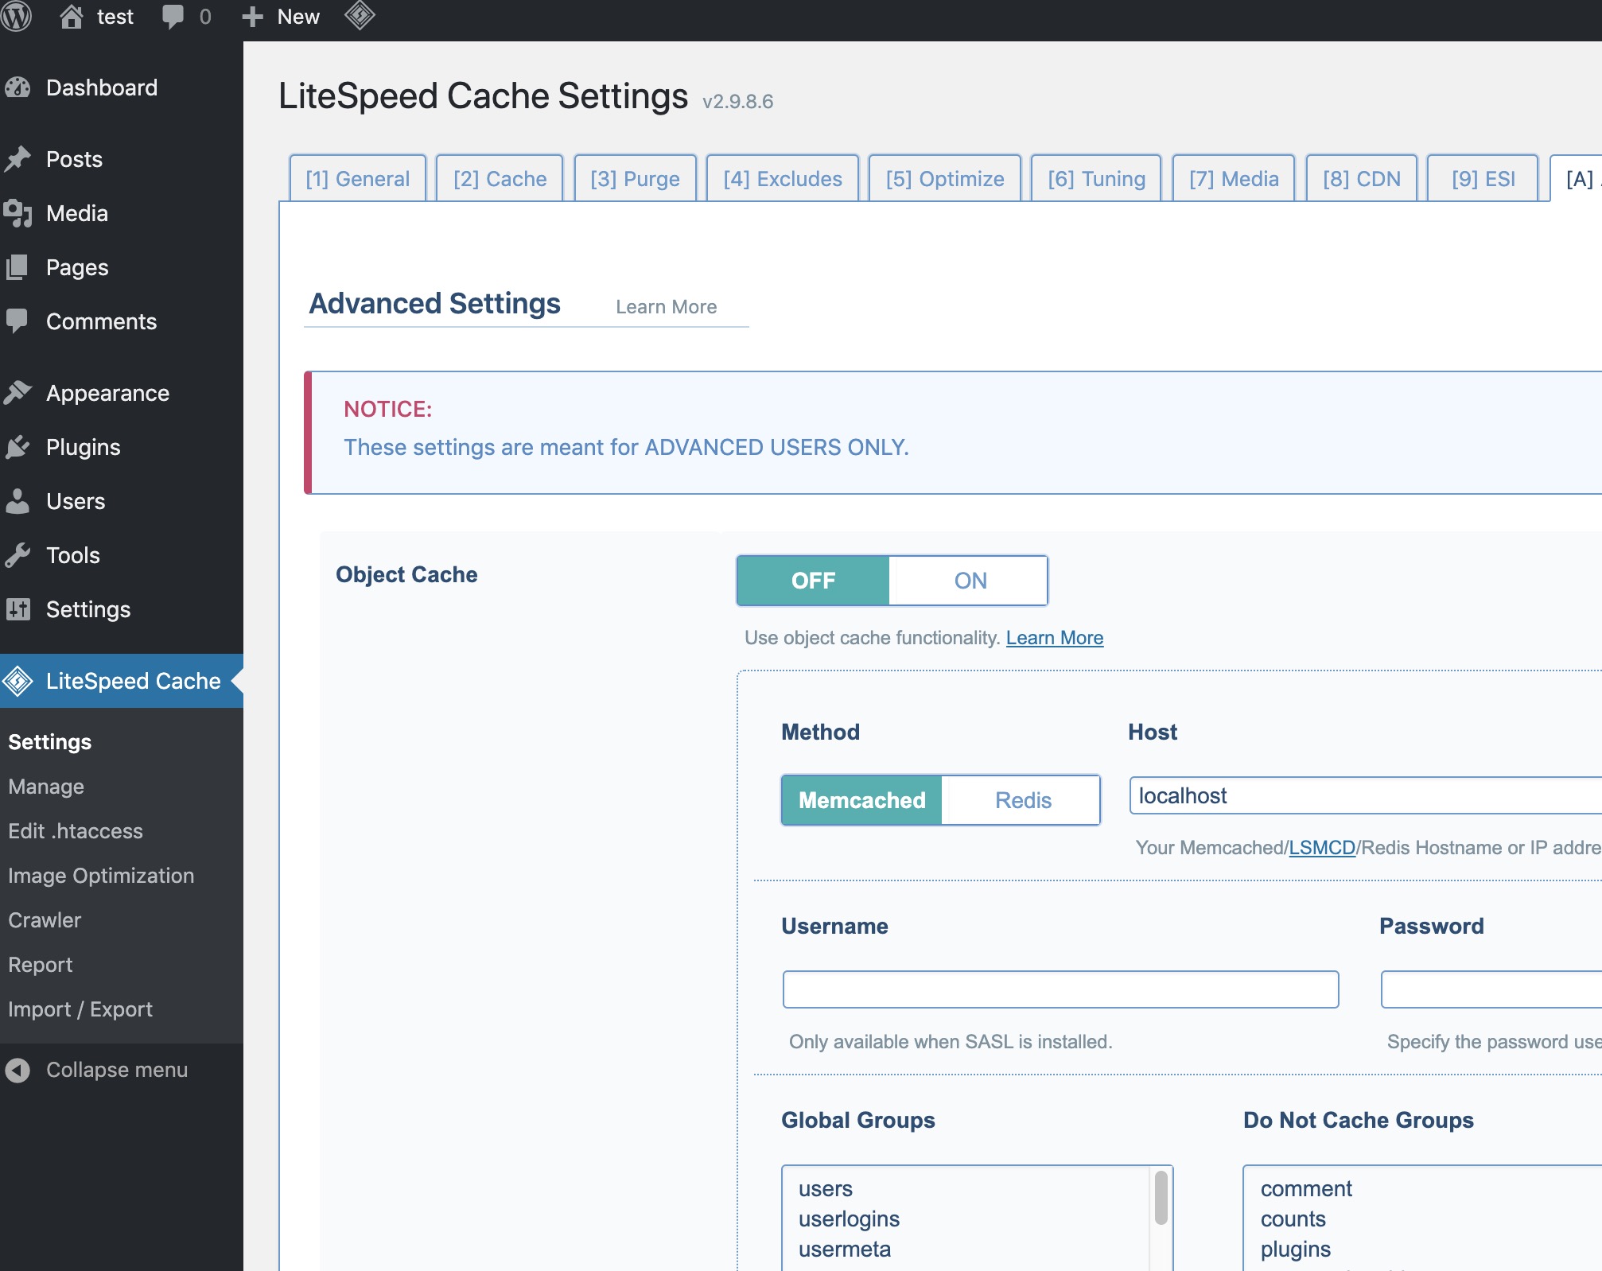
Task: Switch cache method to Redis
Action: point(1022,800)
